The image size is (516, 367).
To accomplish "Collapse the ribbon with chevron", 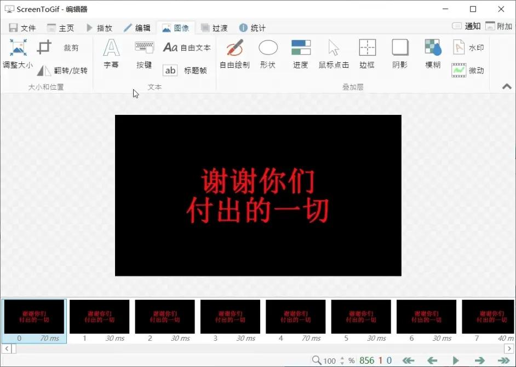I will 507,86.
